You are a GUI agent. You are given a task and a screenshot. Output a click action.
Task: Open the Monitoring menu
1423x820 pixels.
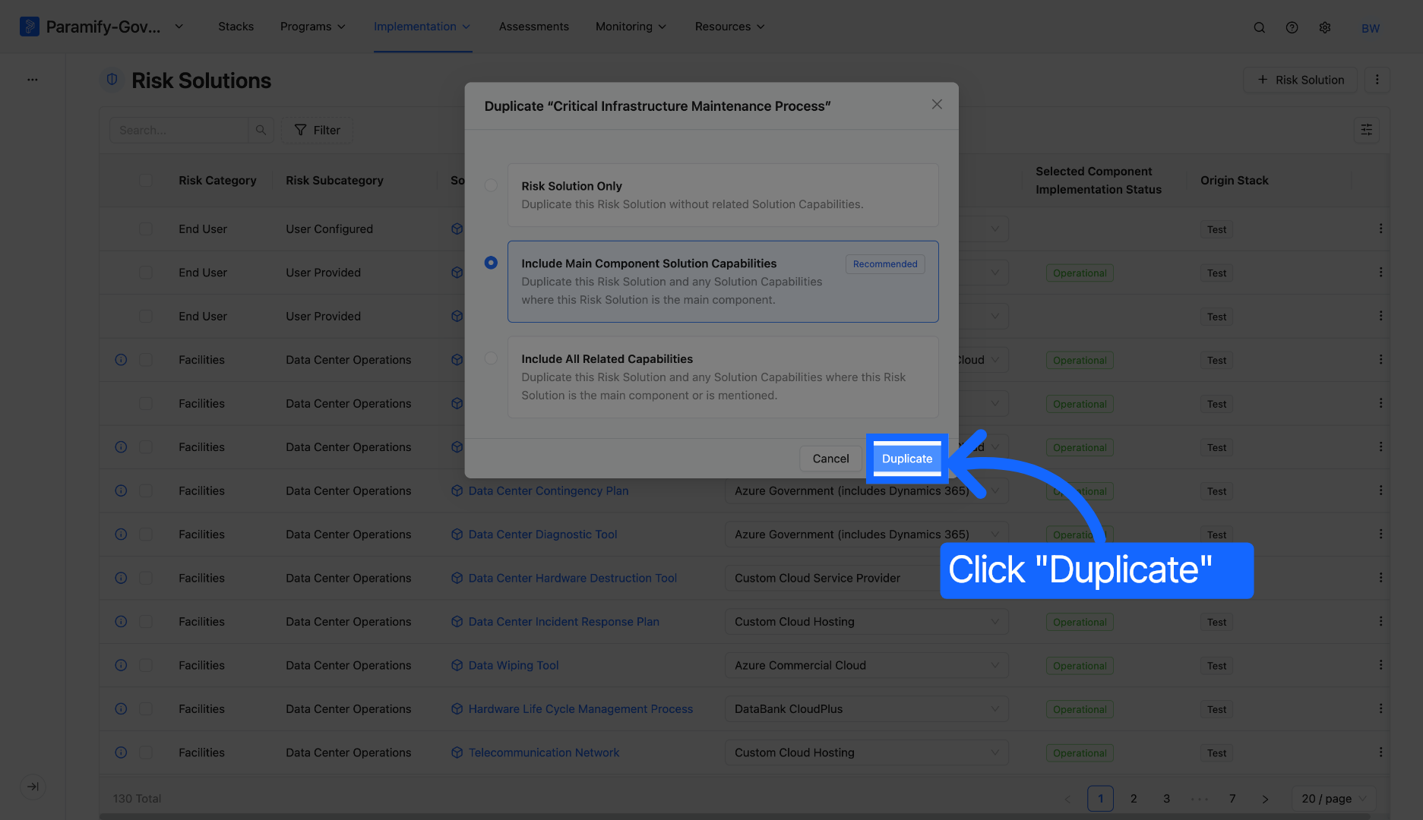coord(631,27)
